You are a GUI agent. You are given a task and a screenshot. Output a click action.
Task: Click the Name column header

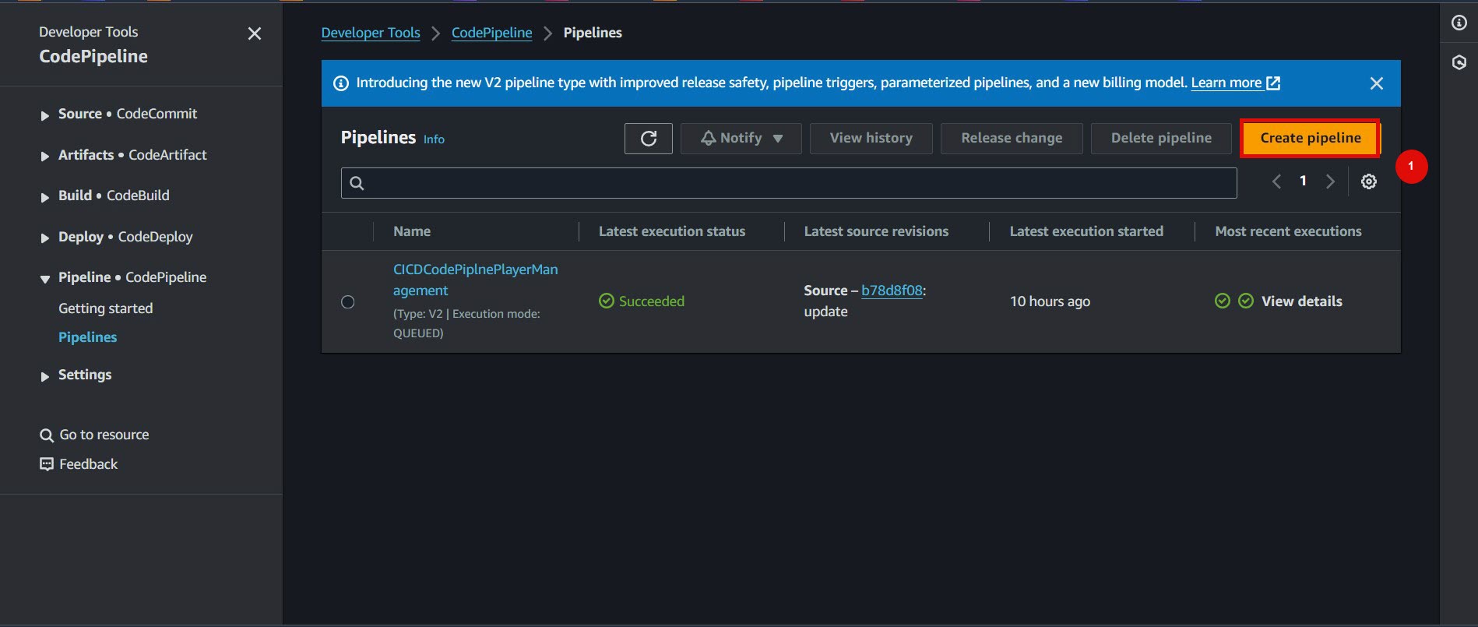pyautogui.click(x=412, y=231)
